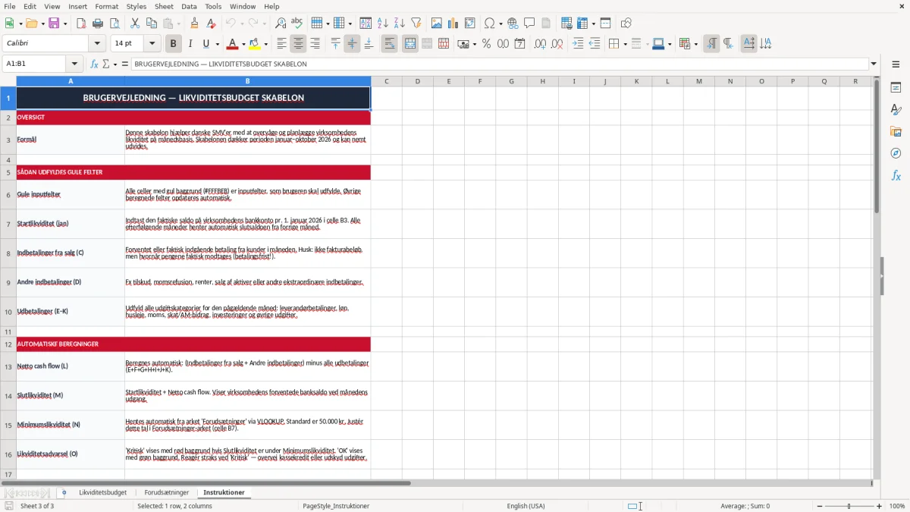The height and width of the screenshot is (512, 910).
Task: Open sidebar Gallery icon
Action: [x=896, y=131]
